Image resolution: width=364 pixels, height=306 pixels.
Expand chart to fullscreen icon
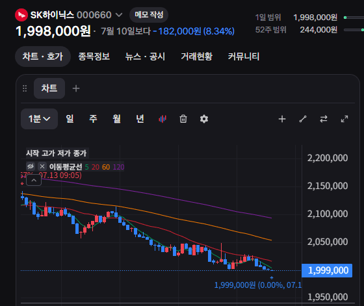pyautogui.click(x=344, y=119)
